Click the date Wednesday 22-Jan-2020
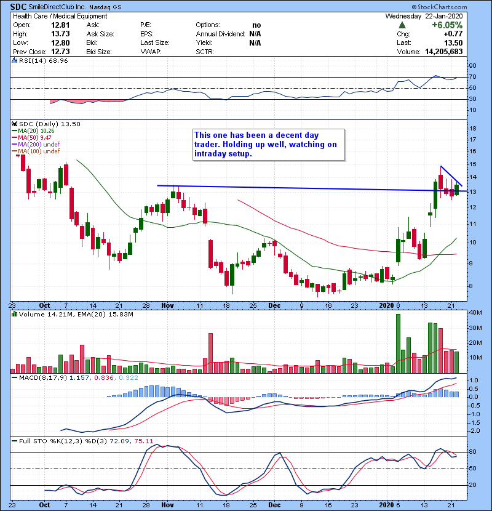This screenshot has height=511, width=492. tap(424, 16)
